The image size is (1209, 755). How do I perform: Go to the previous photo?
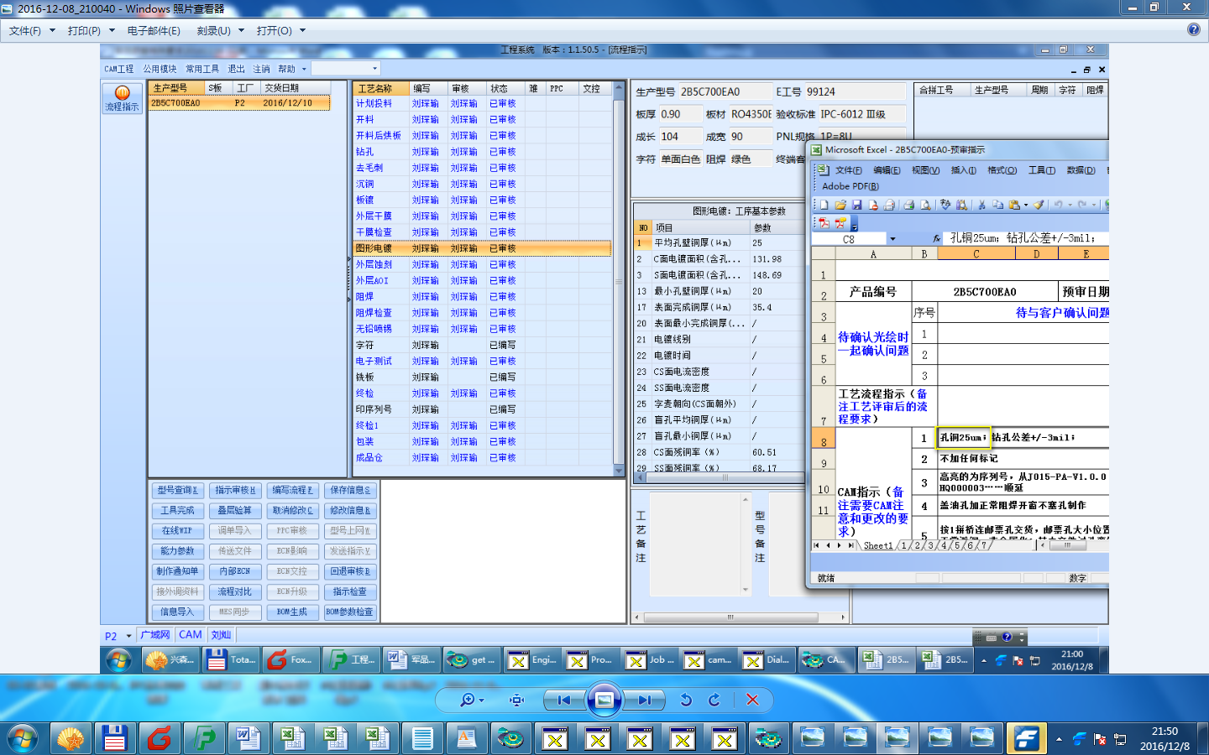tap(564, 700)
